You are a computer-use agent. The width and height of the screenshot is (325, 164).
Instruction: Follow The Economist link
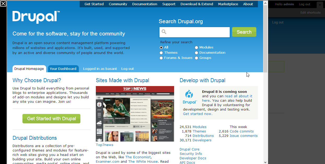coord(138,157)
